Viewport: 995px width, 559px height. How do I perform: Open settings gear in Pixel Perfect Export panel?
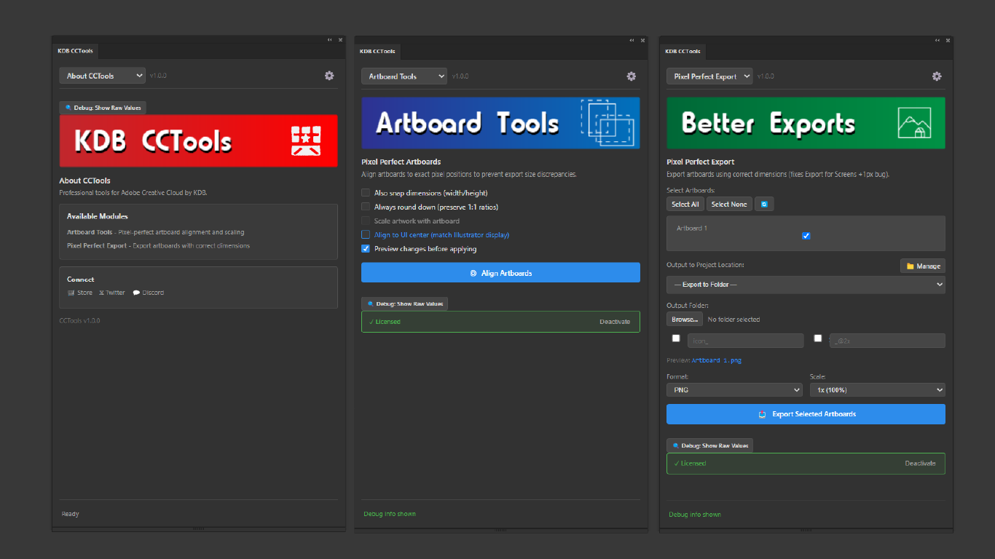click(937, 76)
